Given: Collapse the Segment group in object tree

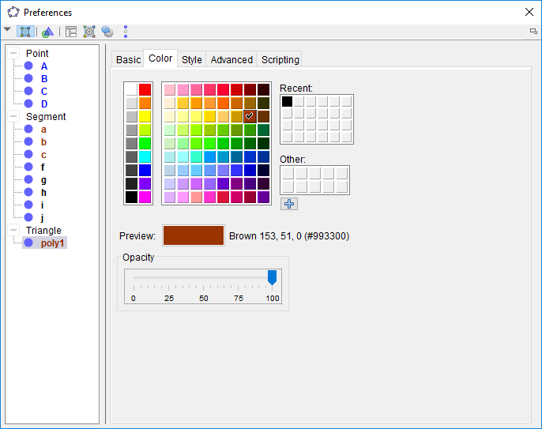Looking at the screenshot, I should coord(13,117).
